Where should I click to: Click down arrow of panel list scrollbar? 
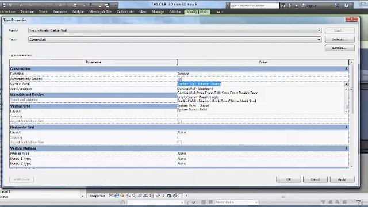coord(346,112)
